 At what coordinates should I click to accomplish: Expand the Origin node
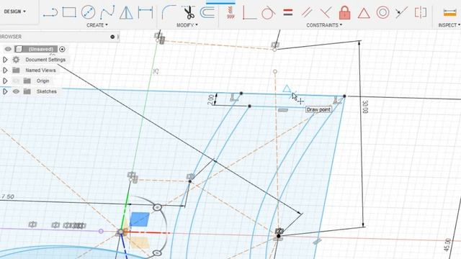point(5,81)
